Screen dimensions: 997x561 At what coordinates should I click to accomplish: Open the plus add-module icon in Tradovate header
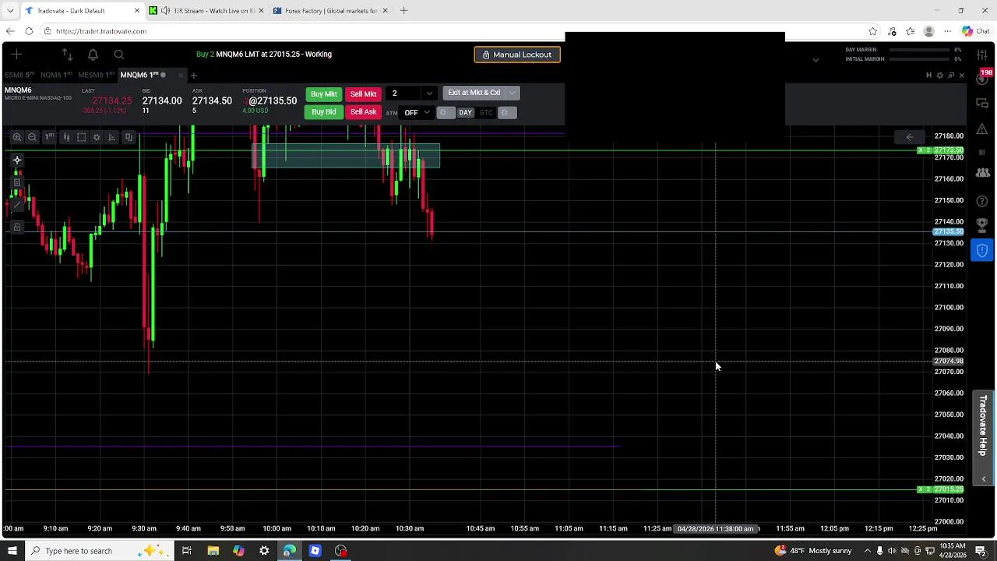pos(16,55)
